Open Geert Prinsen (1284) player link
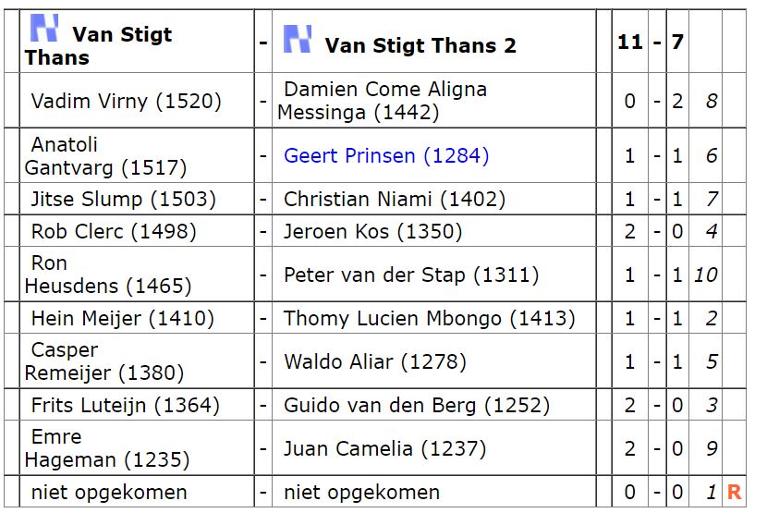 (386, 155)
